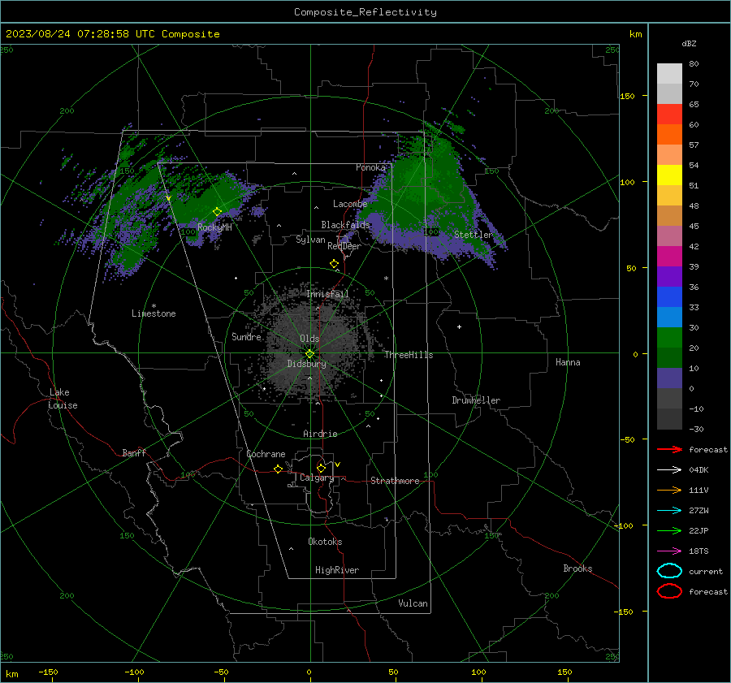Click the green 22JP arrow icon
This screenshot has width=731, height=683.
(x=669, y=530)
